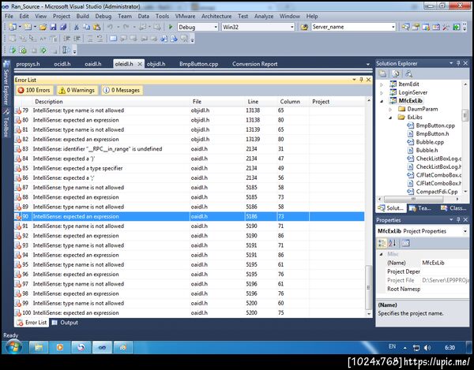474x370 pixels.
Task: Click the uncomment selected lines icon
Action: point(100,39)
